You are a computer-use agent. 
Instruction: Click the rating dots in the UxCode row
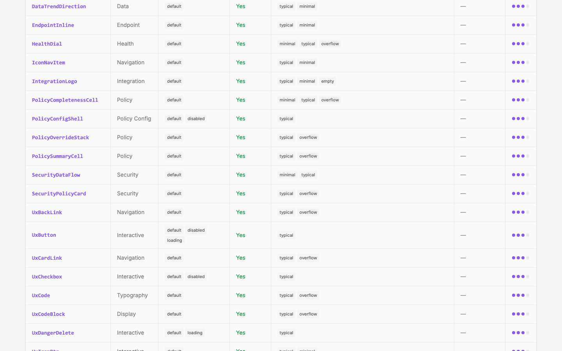(521, 295)
